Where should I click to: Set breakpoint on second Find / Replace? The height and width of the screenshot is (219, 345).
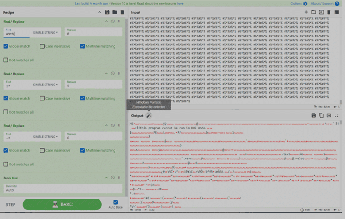tap(119, 73)
